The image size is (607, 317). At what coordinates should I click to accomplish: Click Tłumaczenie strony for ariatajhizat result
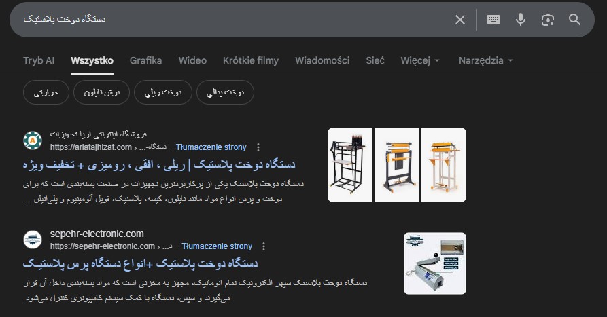click(211, 147)
